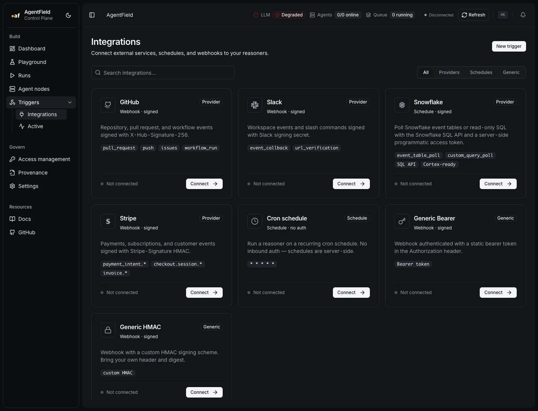Click the custom_query_poll tag

coord(470,155)
